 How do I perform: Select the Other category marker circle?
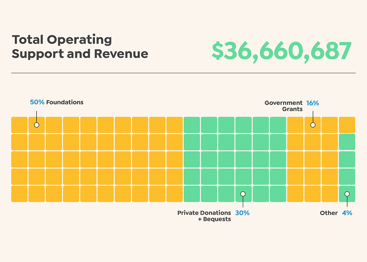pos(347,194)
